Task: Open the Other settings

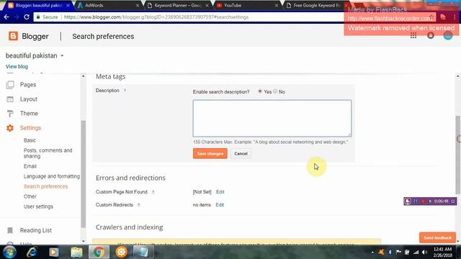Action: (x=30, y=196)
